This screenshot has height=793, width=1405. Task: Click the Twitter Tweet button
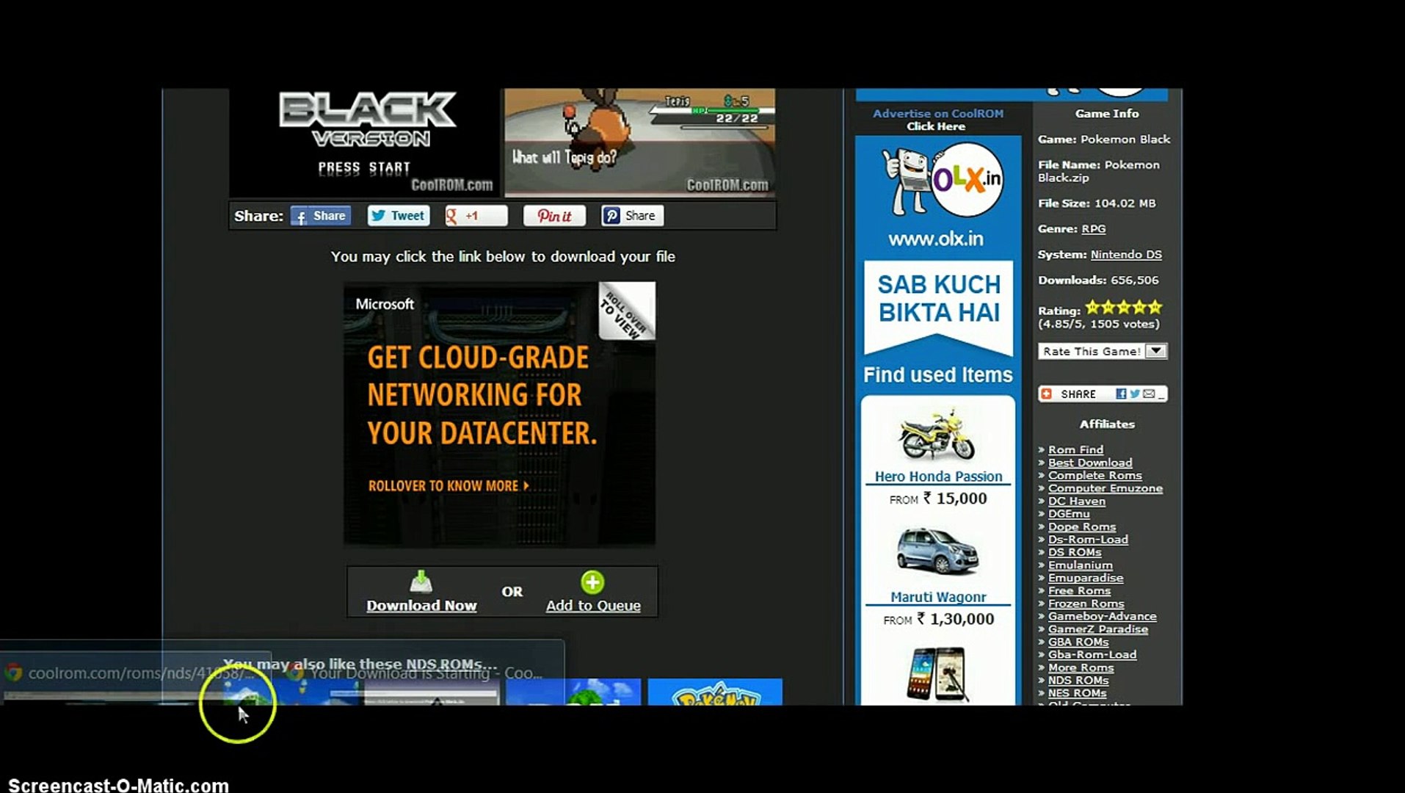tap(398, 216)
